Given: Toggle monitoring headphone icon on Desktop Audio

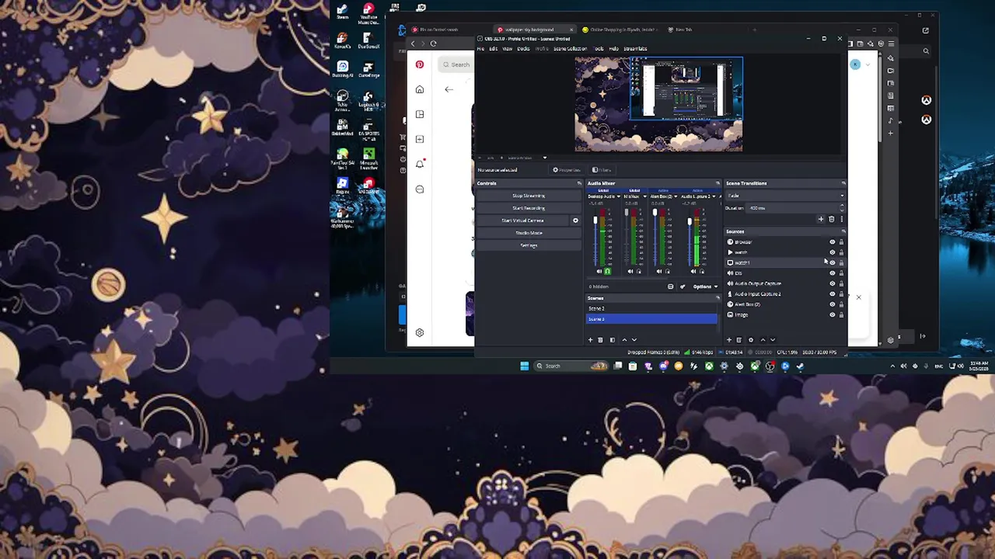Looking at the screenshot, I should (x=607, y=271).
